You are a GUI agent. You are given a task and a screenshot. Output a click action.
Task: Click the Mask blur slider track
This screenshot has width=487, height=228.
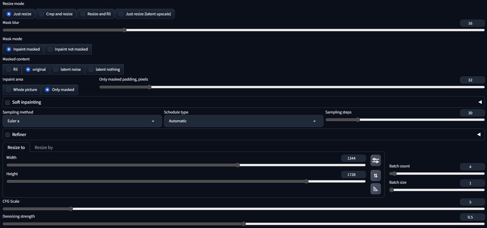(243, 30)
